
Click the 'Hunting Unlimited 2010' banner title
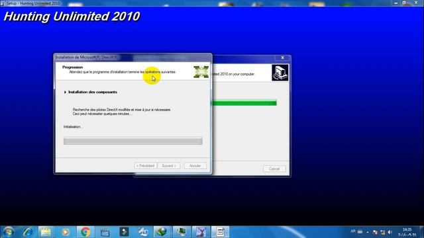(72, 17)
